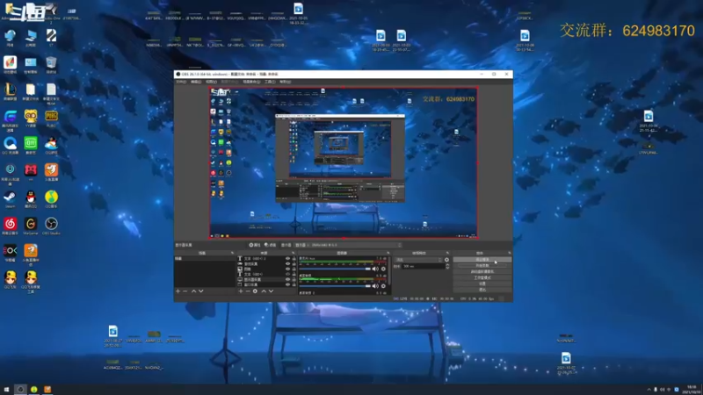Remove the selected source with the minus icon
Image resolution: width=703 pixels, height=395 pixels.
(x=248, y=291)
